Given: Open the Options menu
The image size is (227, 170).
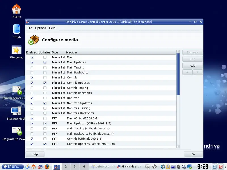Looking at the screenshot, I should [41, 28].
